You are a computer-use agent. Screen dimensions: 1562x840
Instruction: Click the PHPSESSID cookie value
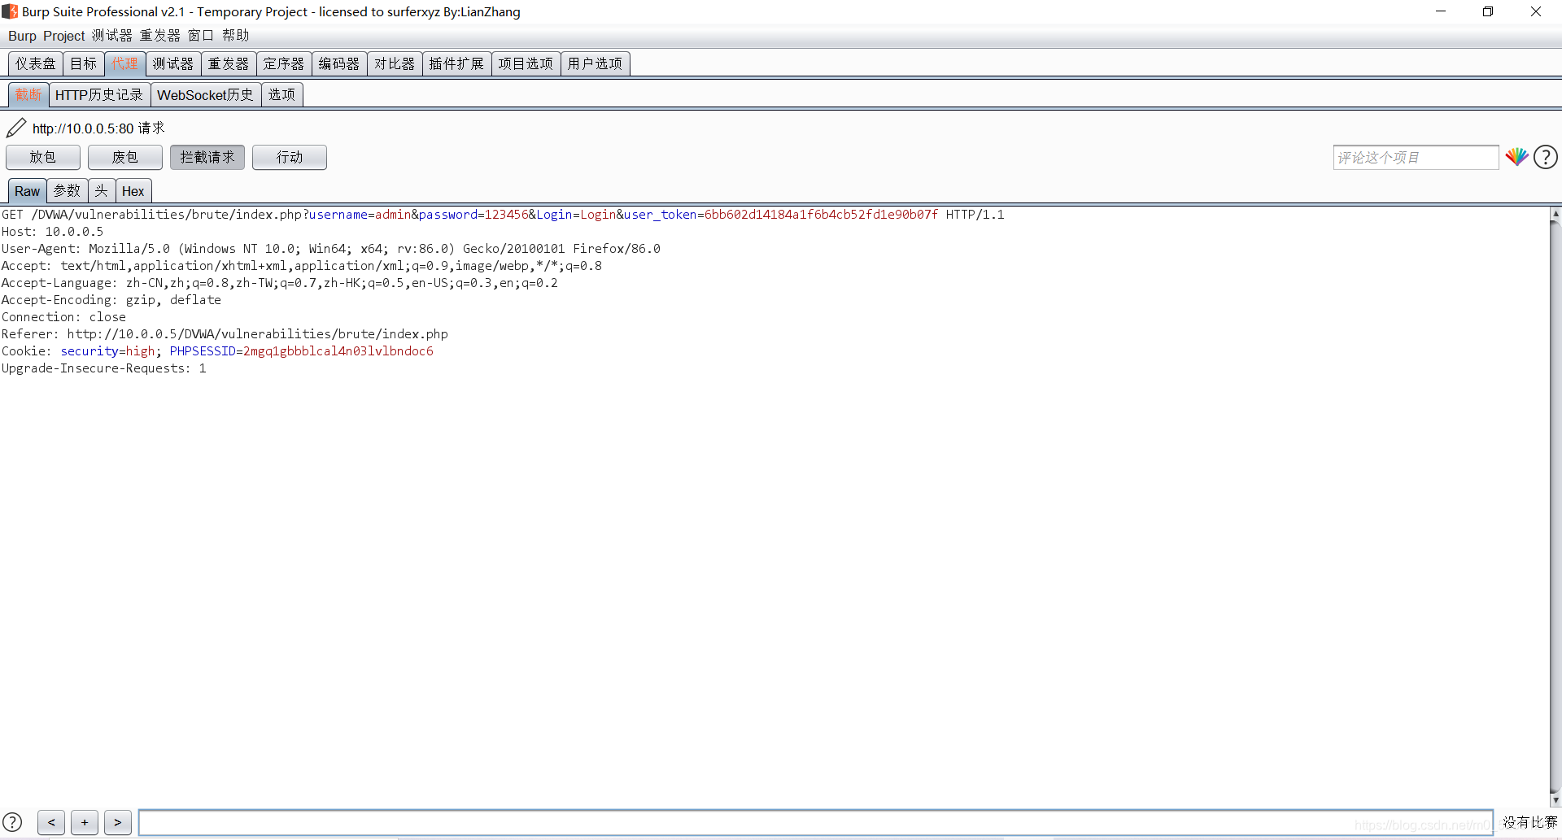click(x=338, y=351)
